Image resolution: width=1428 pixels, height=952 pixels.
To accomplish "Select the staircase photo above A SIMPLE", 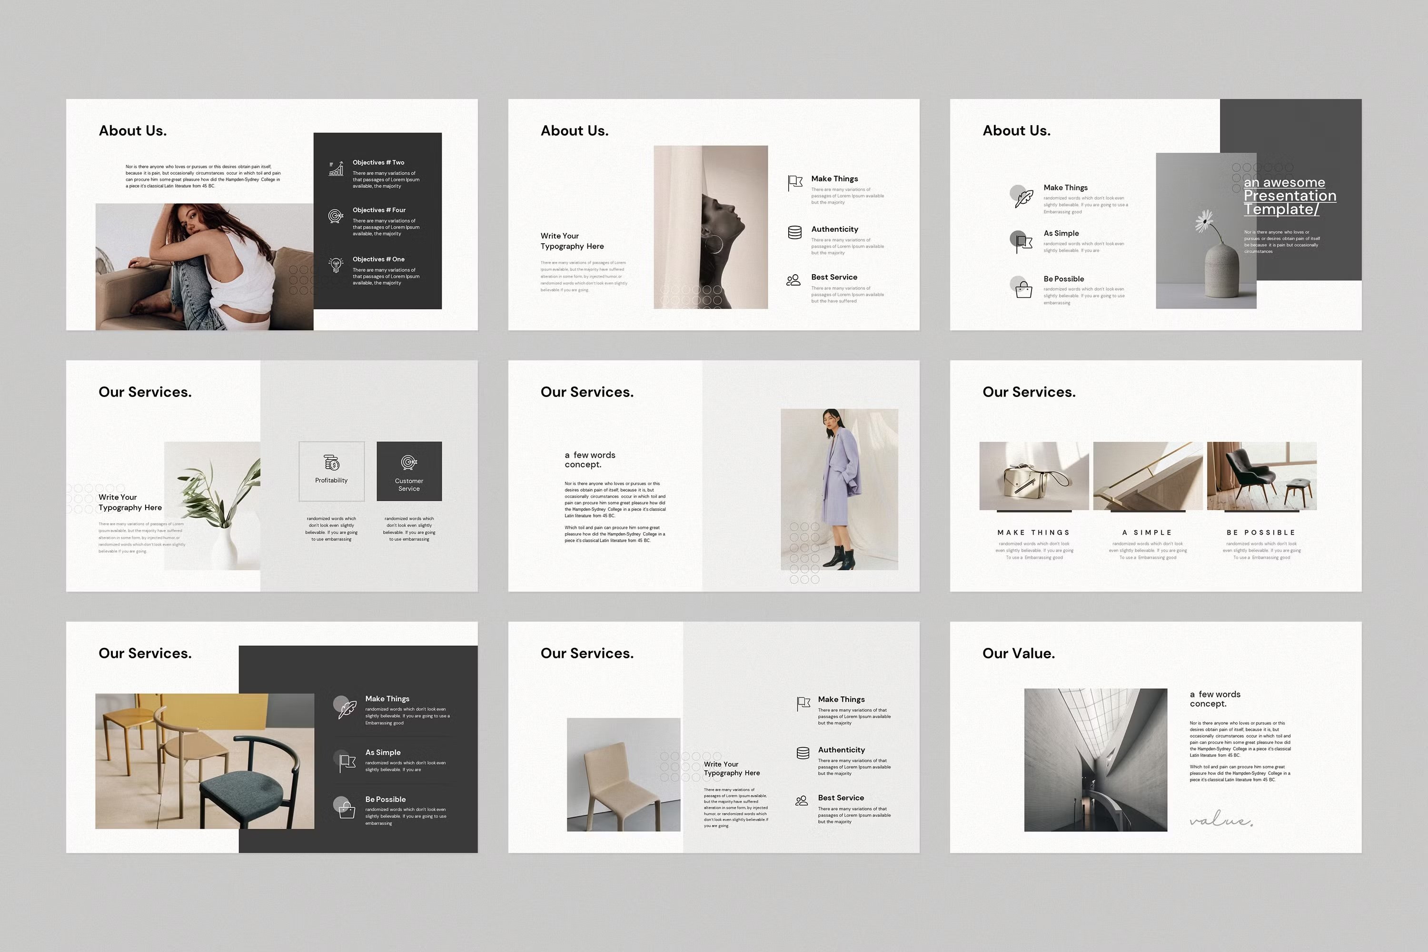I will pos(1148,476).
